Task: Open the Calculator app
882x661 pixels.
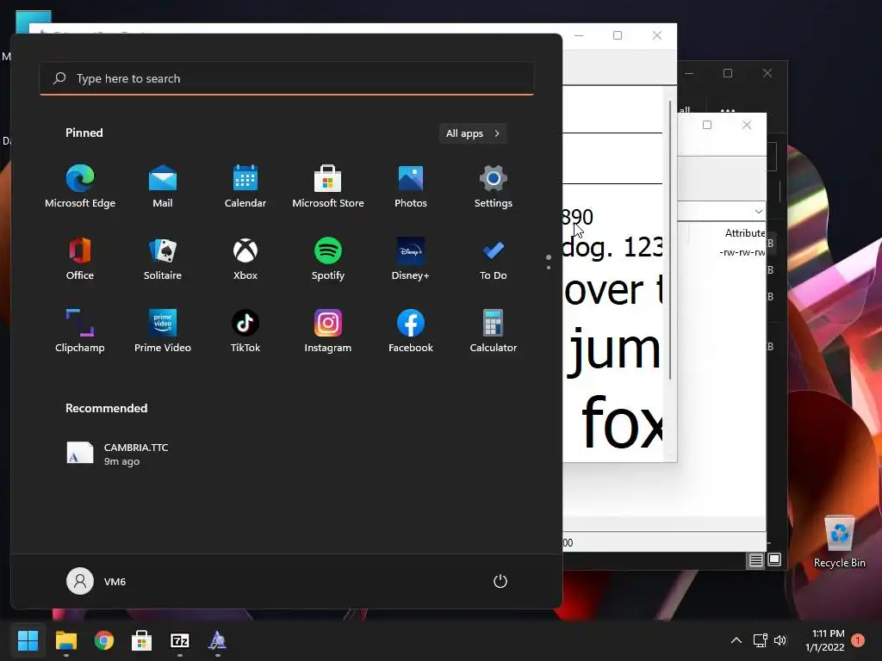Action: click(494, 330)
